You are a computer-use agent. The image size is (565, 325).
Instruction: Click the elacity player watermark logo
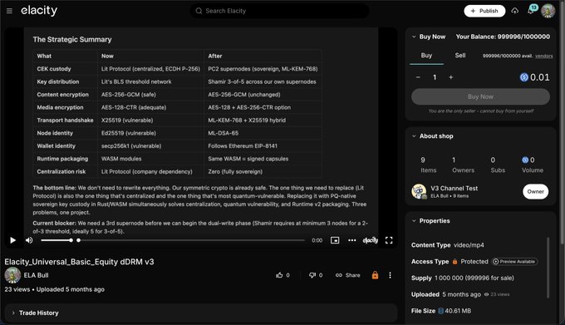[371, 240]
